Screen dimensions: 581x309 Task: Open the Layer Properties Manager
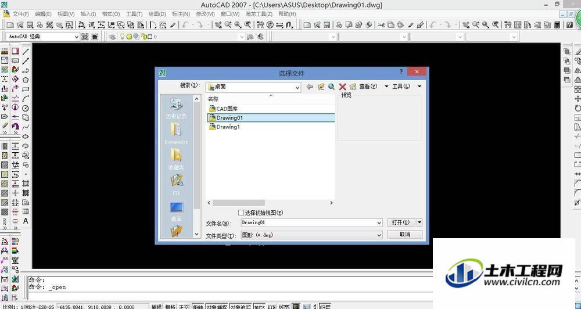(x=112, y=37)
